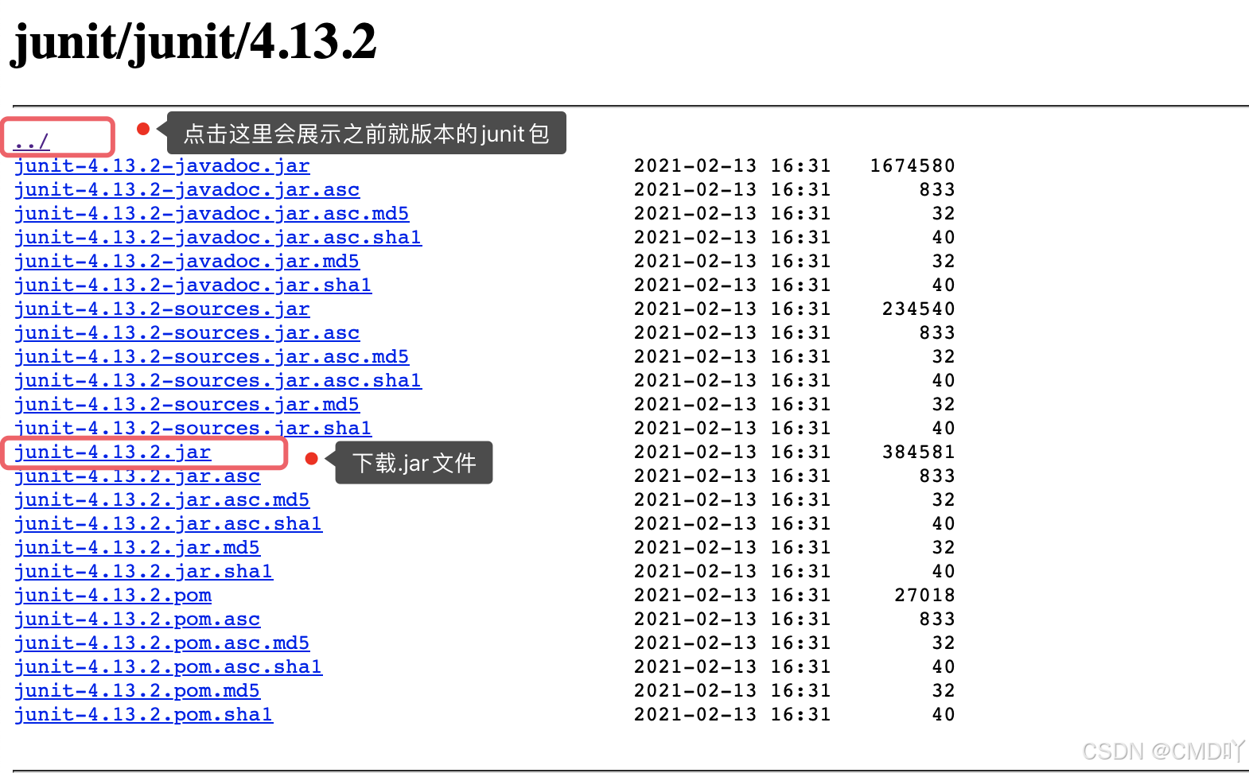Open junit-4.13.2.jar.sha1 link

144,572
